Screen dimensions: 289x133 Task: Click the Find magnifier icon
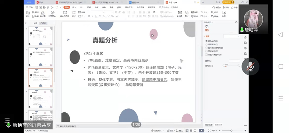(212, 12)
